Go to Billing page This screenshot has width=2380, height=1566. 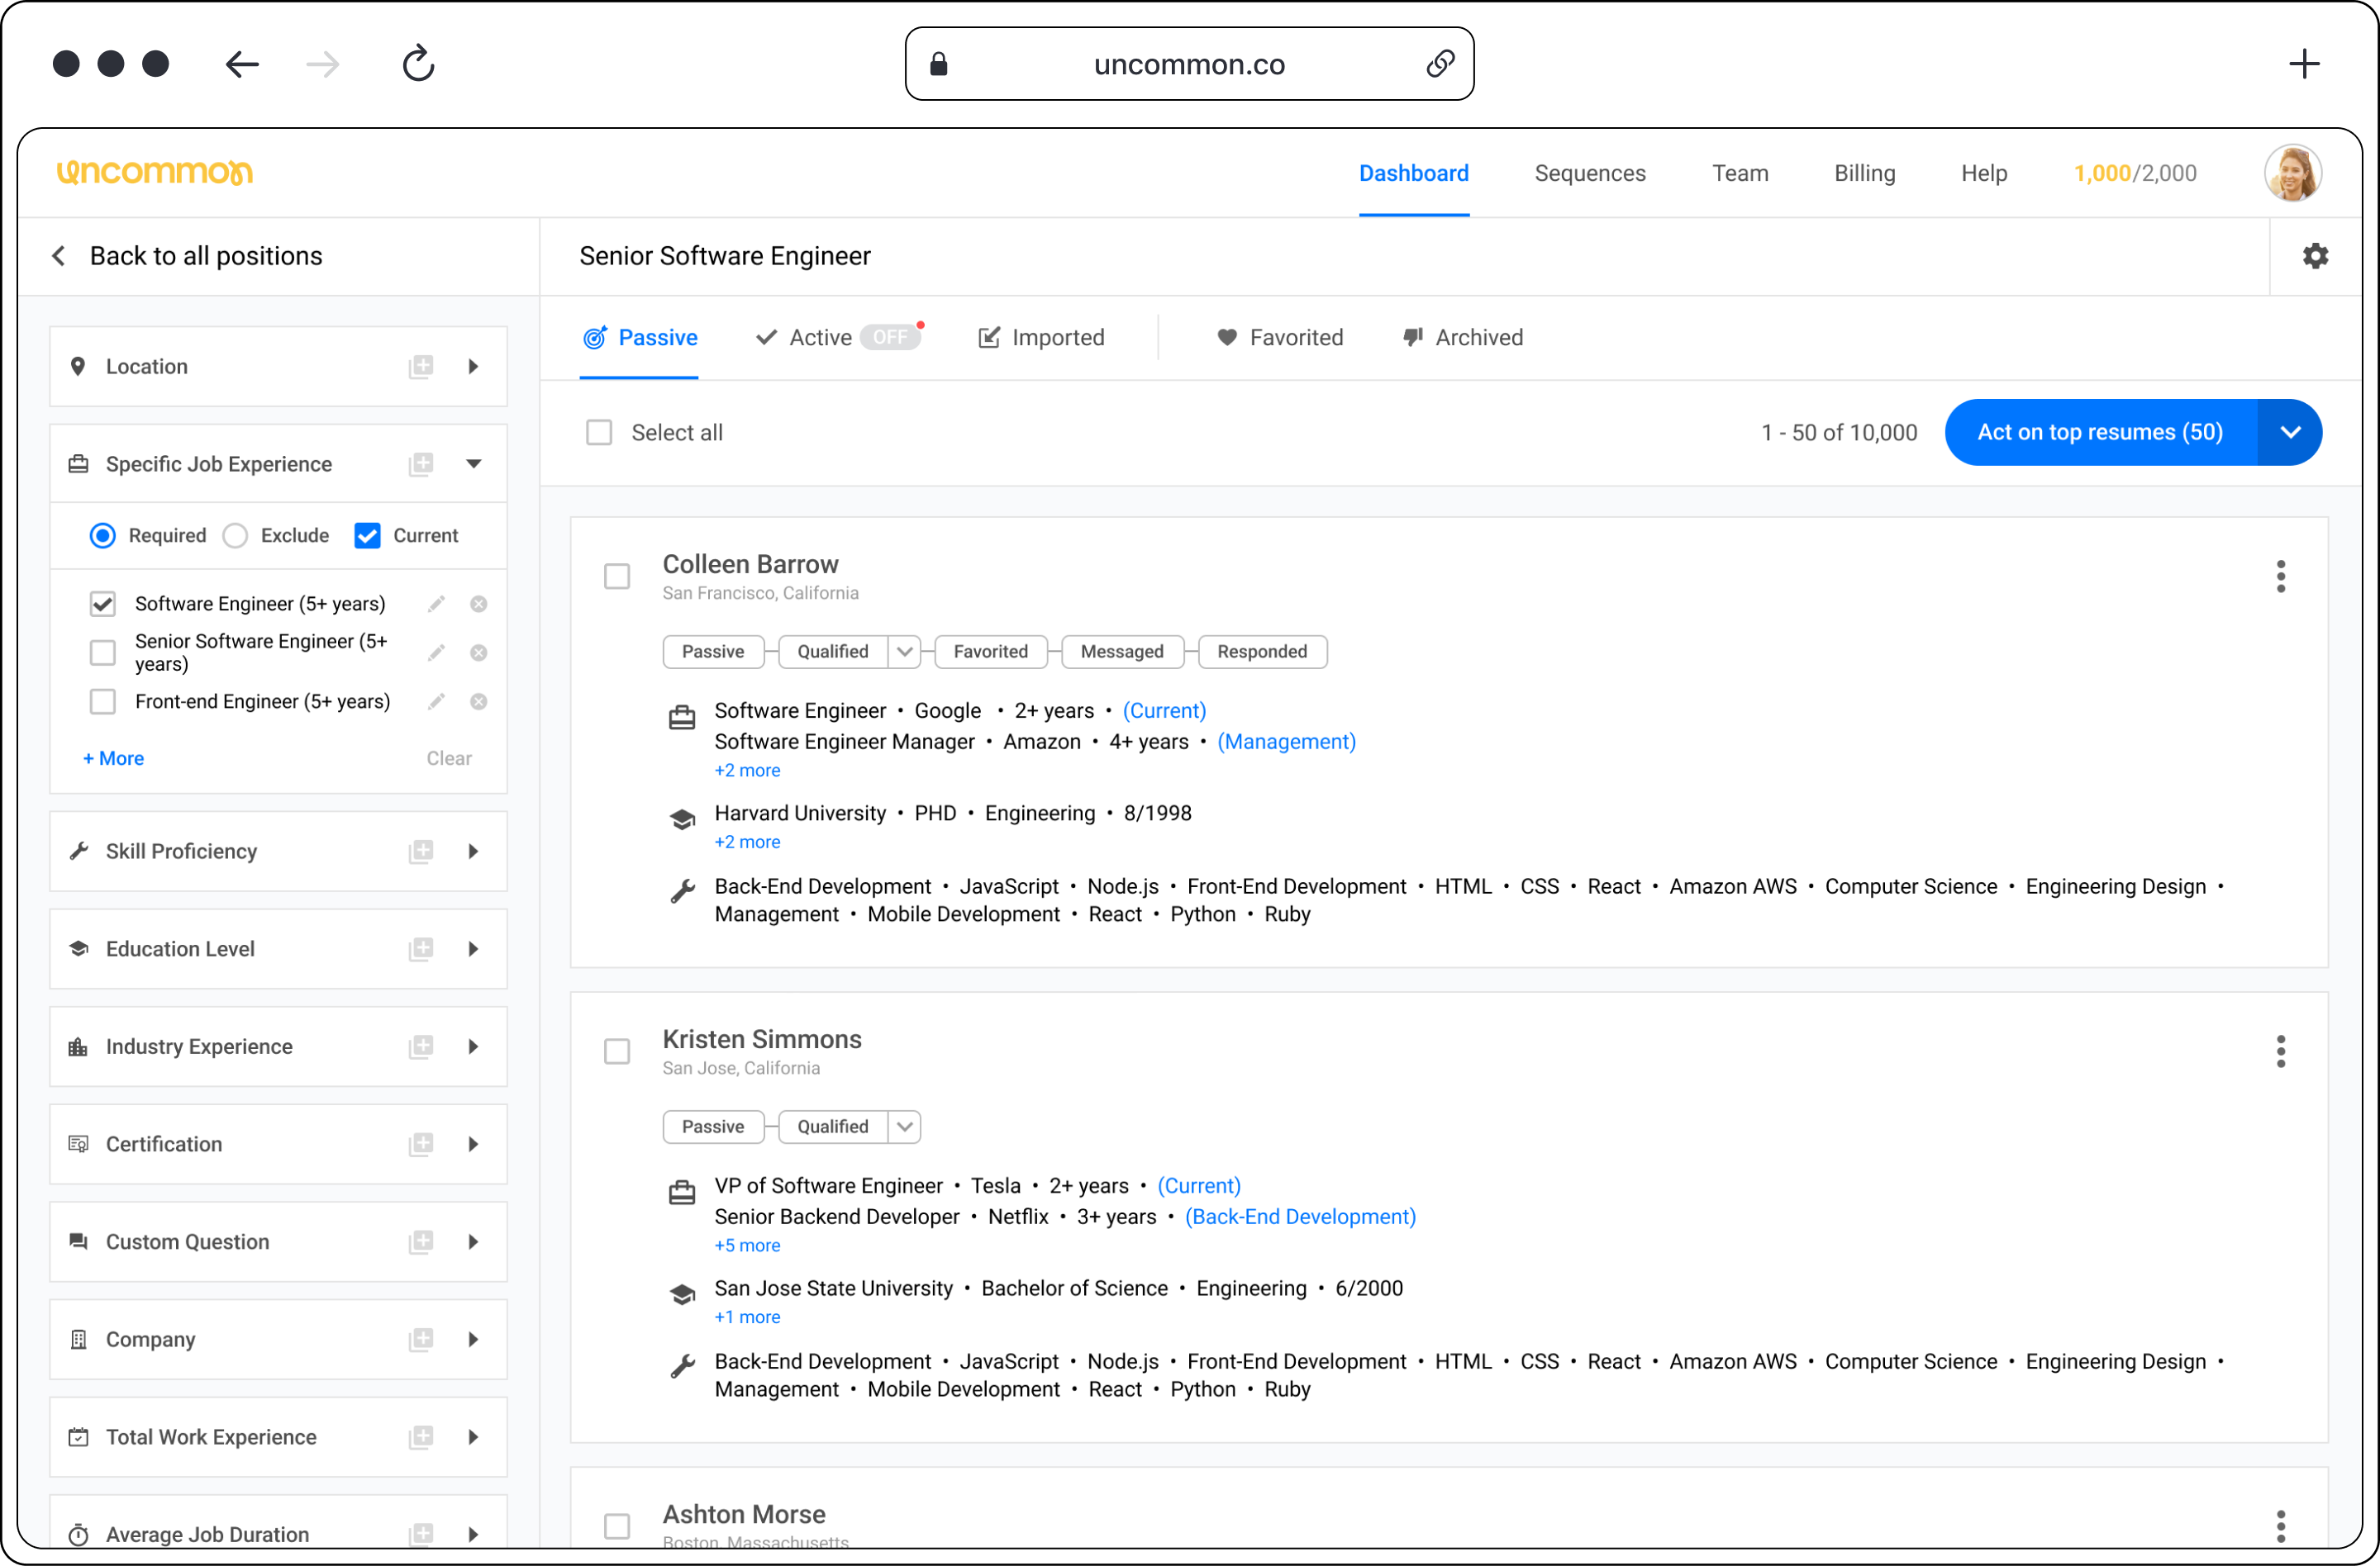coord(1864,173)
